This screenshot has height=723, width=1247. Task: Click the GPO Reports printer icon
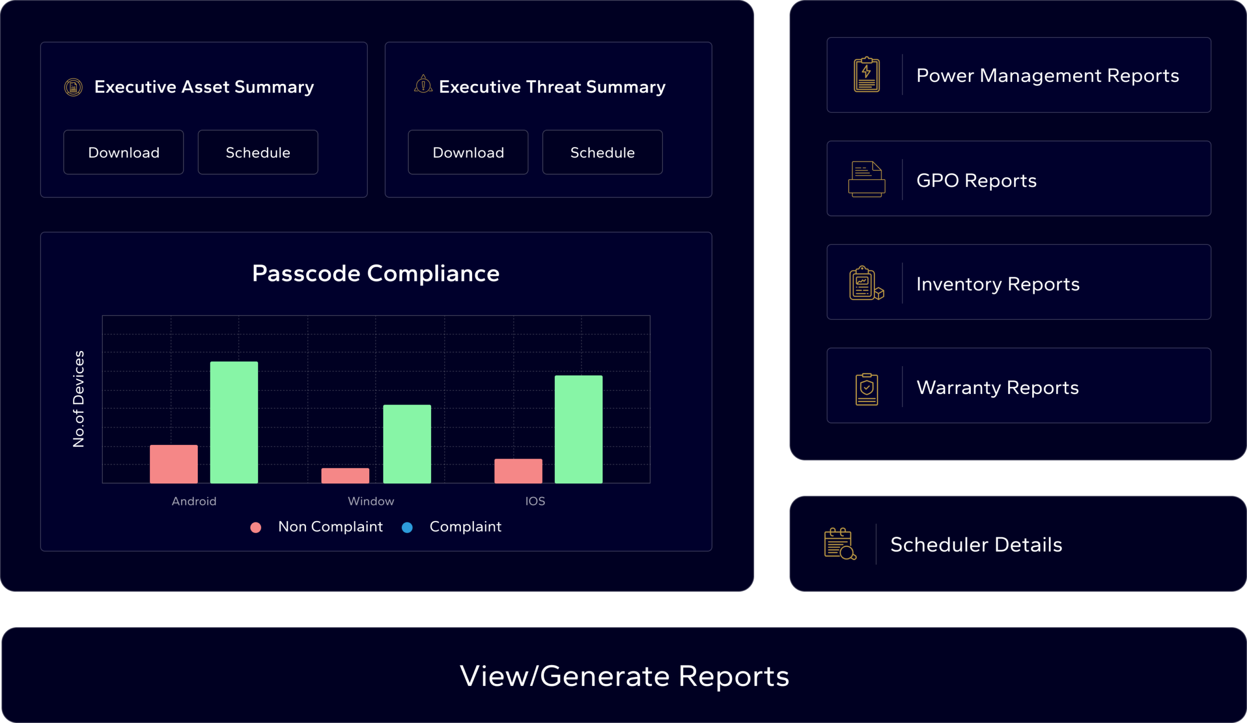[x=867, y=179]
